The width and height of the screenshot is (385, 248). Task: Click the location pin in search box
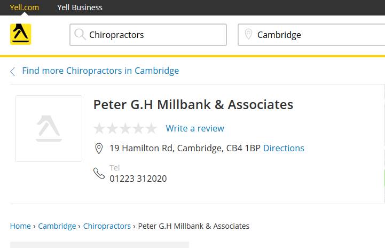248,35
